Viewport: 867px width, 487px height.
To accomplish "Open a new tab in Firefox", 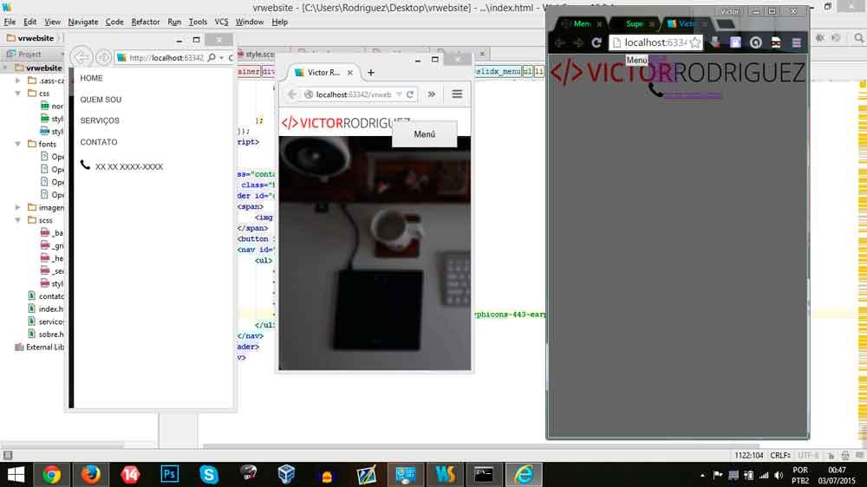I will tap(371, 73).
